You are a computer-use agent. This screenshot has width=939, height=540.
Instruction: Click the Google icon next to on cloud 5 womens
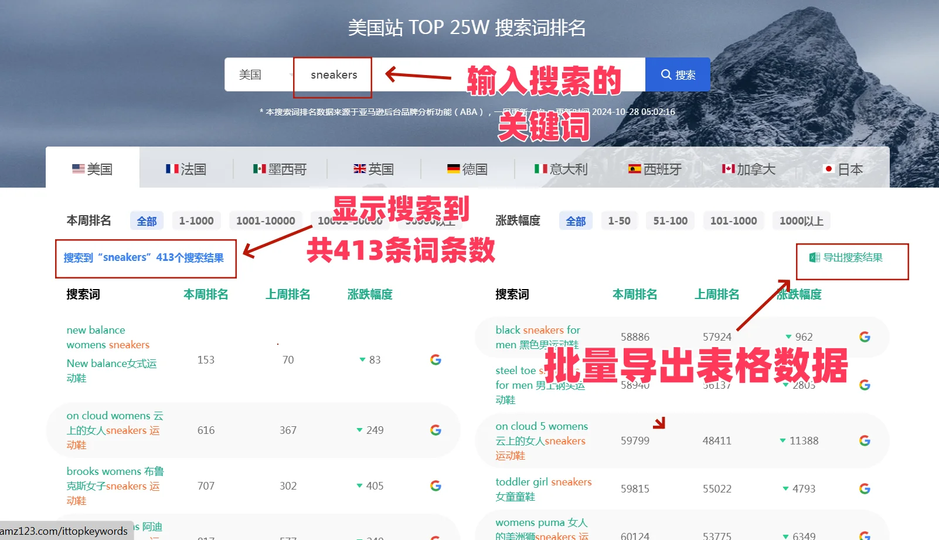865,440
